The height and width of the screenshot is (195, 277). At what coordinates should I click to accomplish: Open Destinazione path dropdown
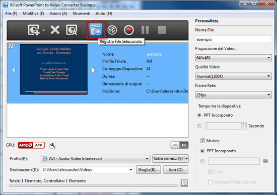pos(131,170)
